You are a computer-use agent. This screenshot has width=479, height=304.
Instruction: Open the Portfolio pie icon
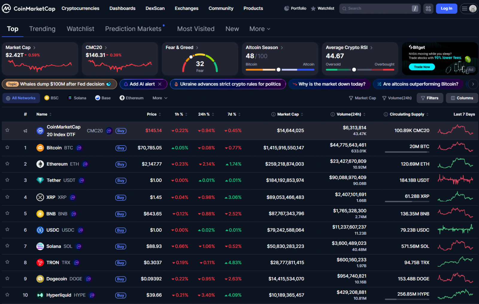point(287,8)
